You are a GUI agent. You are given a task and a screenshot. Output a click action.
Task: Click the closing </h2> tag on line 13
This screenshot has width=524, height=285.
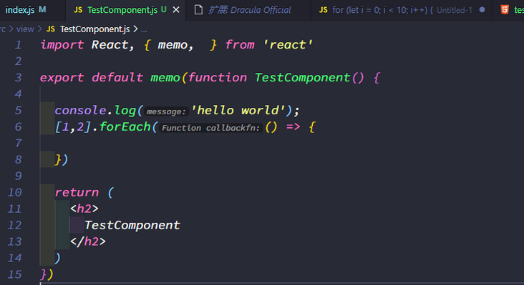pos(88,241)
